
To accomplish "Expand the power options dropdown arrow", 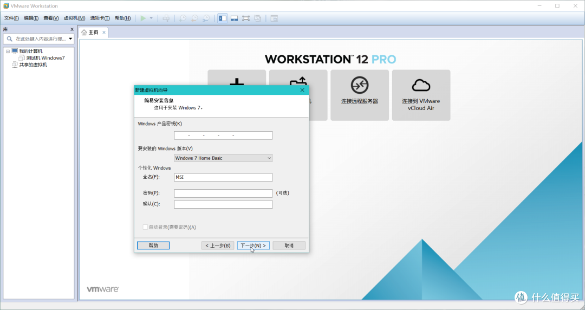I will point(151,18).
